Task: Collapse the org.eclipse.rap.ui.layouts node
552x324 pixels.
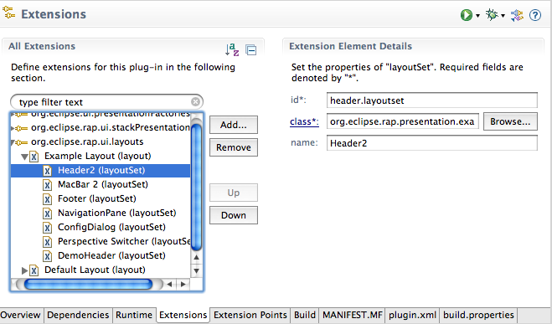Action: pos(13,142)
